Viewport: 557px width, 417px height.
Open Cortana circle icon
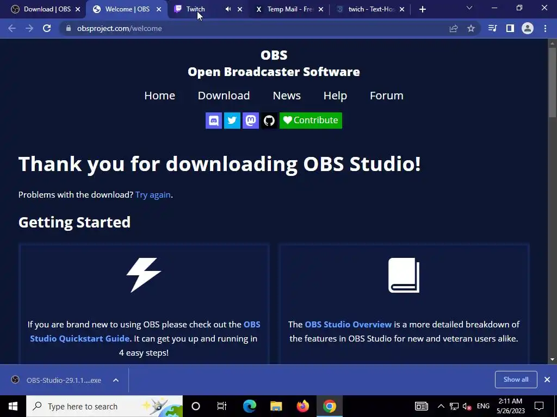196,406
